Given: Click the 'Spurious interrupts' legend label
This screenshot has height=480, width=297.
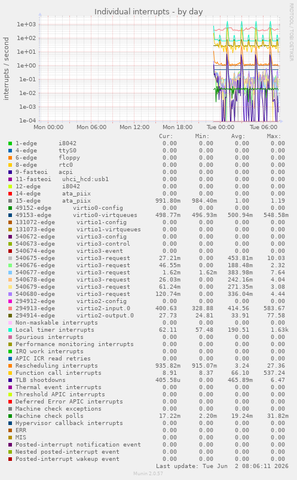Looking at the screenshot, I should coord(50,337).
